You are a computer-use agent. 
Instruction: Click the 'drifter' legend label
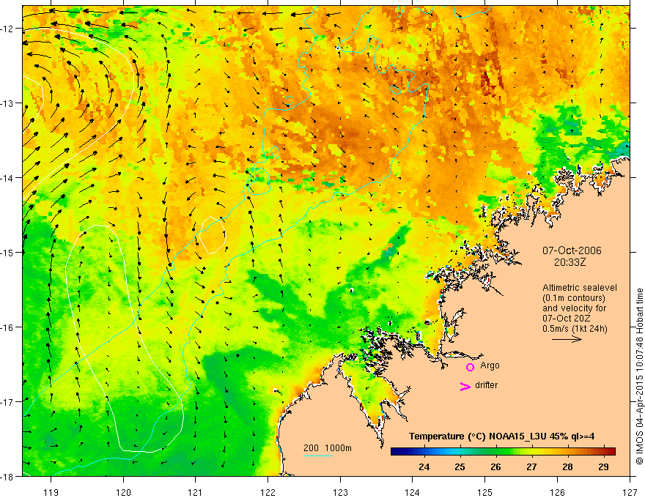click(486, 385)
